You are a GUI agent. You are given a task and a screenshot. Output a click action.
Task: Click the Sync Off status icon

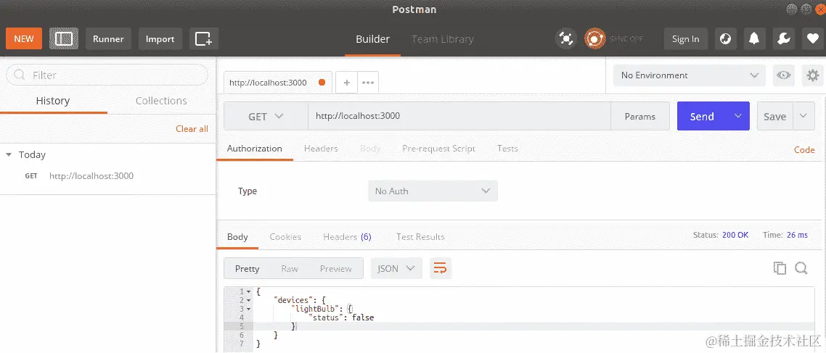[594, 39]
